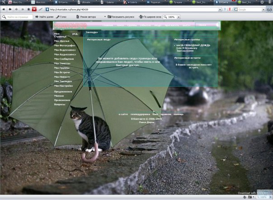The height and width of the screenshot is (200, 273).
Task: Click the star bookmark icon
Action: point(28,9)
